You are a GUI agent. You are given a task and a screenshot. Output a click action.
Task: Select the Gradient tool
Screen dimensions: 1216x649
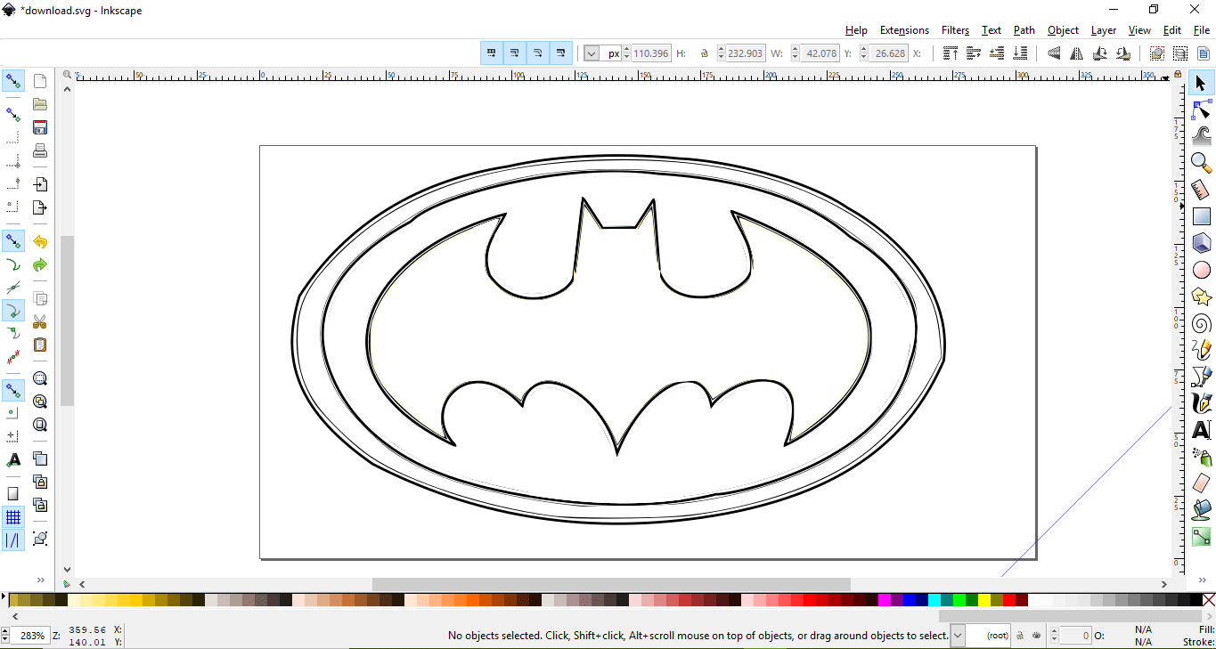[x=1201, y=537]
